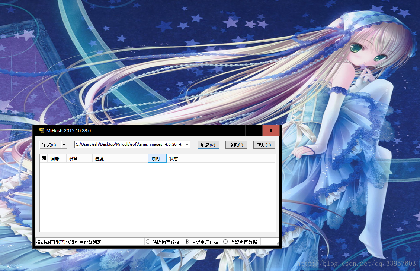Click the Flash (刷机(F)) button
This screenshot has height=271, width=420.
coord(236,145)
